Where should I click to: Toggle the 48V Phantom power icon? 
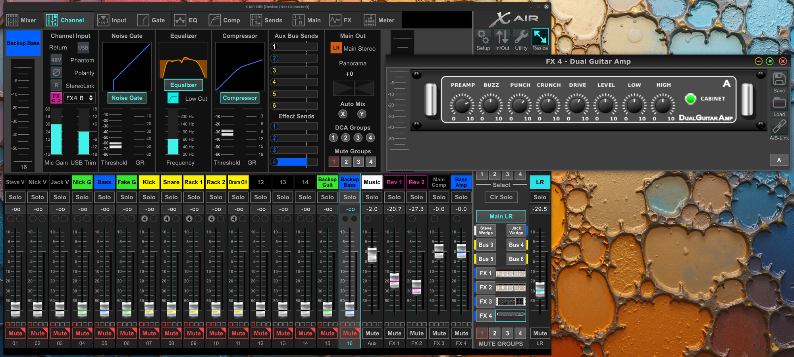[56, 60]
